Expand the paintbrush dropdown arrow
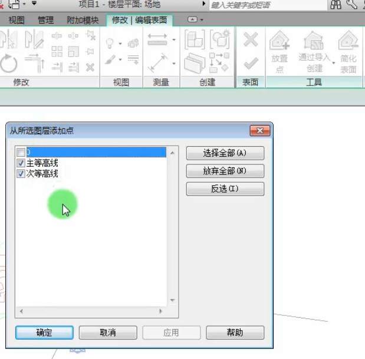The height and width of the screenshot is (359, 365). pos(120,60)
